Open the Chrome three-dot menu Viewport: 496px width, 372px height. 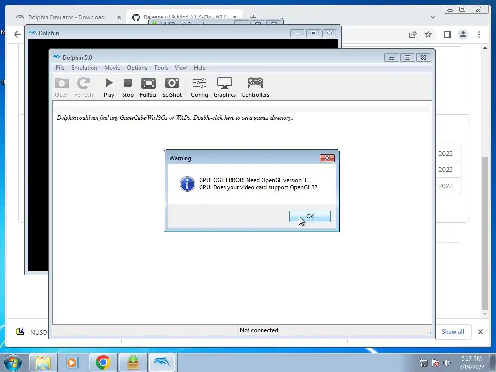coord(479,34)
